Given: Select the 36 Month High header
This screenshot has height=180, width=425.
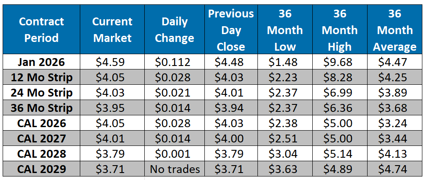Looking at the screenshot, I should pos(339,30).
